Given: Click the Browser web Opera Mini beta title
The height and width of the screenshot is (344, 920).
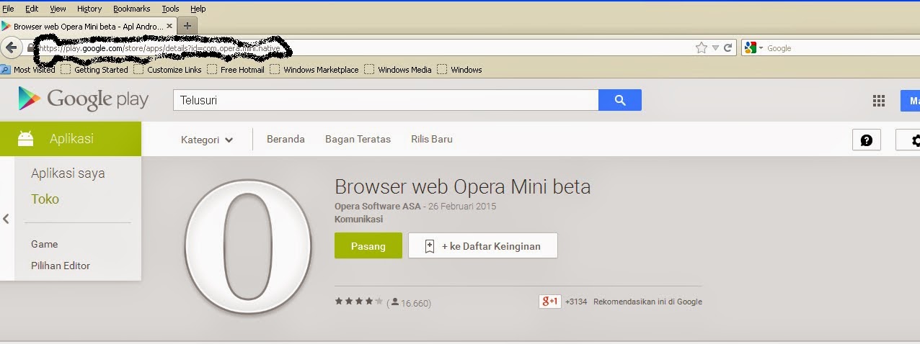Looking at the screenshot, I should pyautogui.click(x=463, y=187).
